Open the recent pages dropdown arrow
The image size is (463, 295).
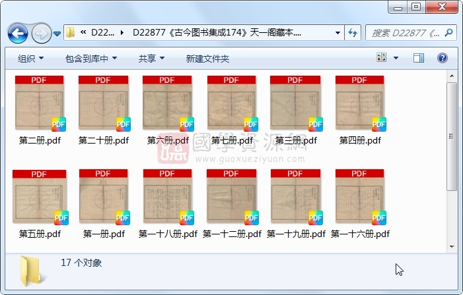pyautogui.click(x=57, y=34)
